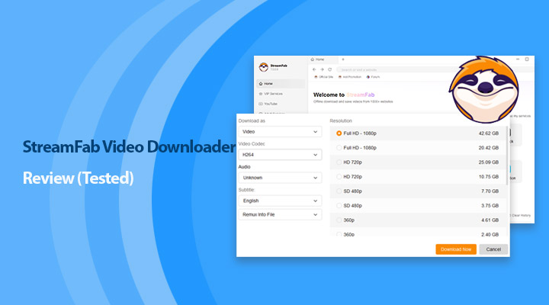Click the 7.70 GB file size
Image resolution: width=549 pixels, height=305 pixels.
click(490, 191)
